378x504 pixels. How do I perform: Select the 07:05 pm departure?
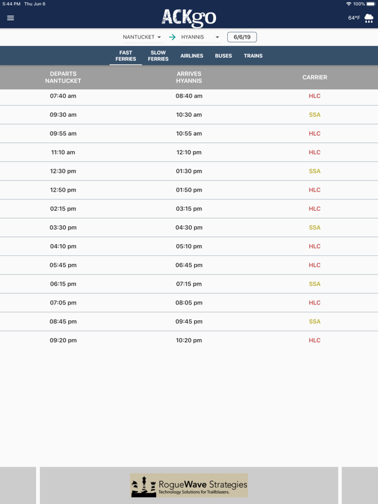click(63, 303)
